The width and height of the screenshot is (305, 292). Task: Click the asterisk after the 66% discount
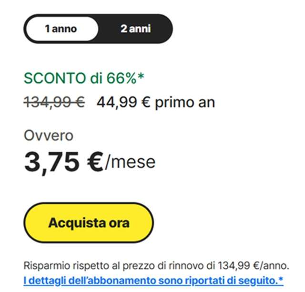141,76
